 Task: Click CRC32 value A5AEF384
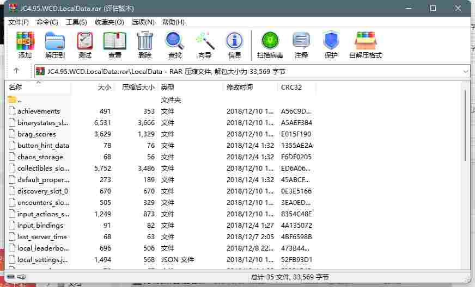(x=296, y=122)
